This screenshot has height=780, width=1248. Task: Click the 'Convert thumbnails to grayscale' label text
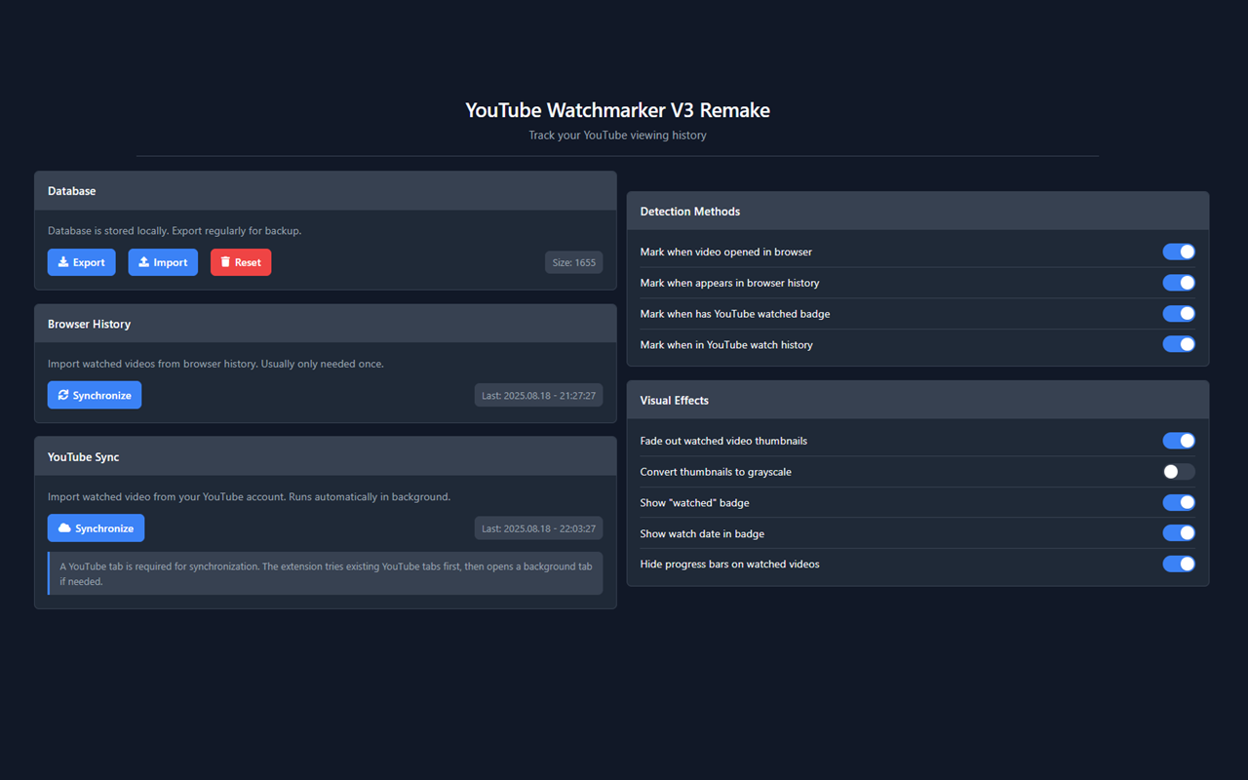(716, 472)
